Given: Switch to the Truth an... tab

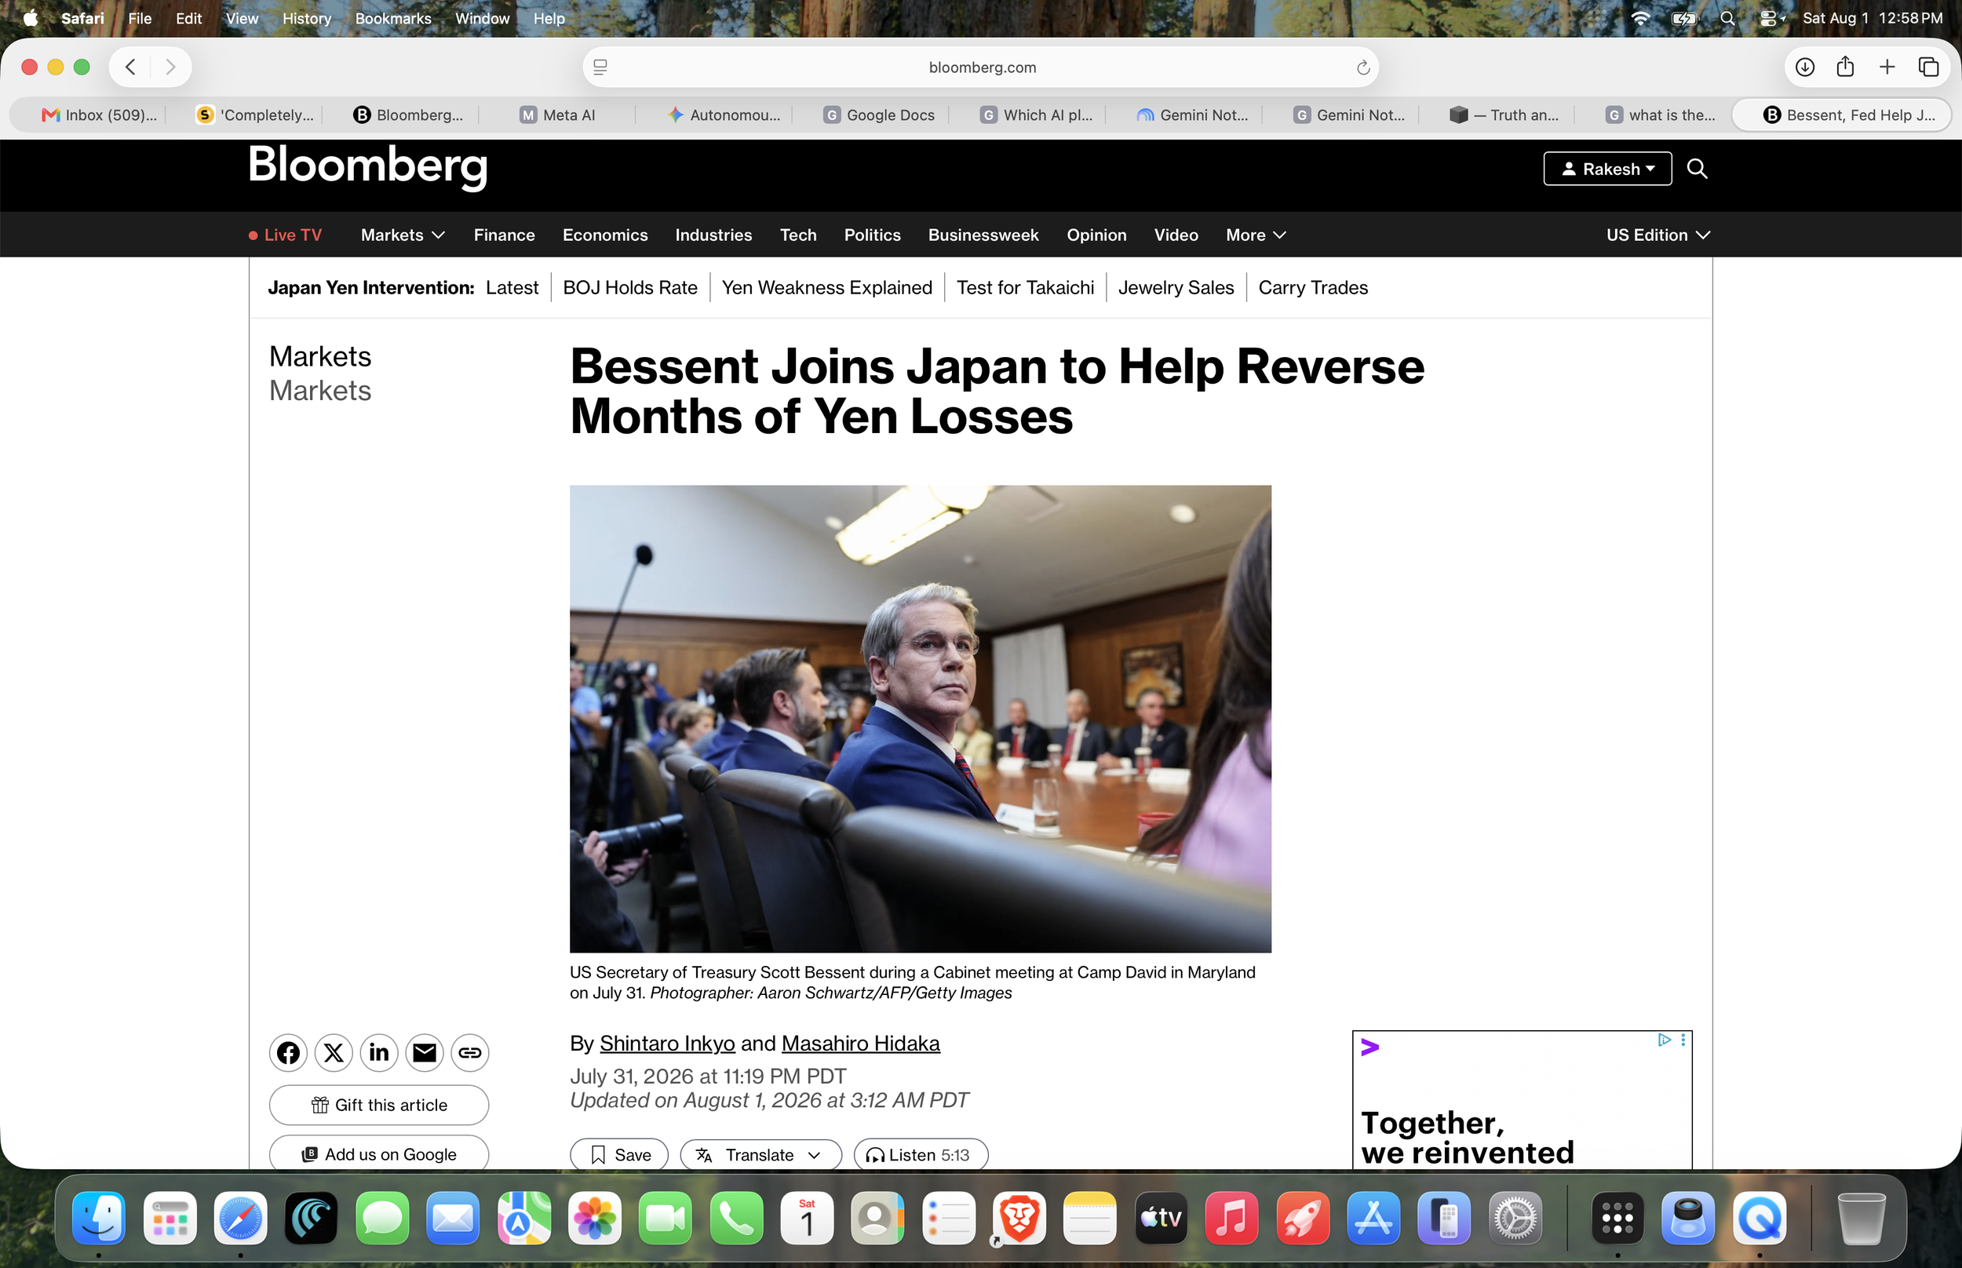Looking at the screenshot, I should [x=1504, y=115].
